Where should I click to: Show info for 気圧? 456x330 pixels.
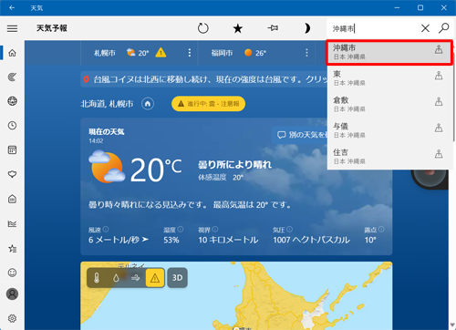point(289,230)
